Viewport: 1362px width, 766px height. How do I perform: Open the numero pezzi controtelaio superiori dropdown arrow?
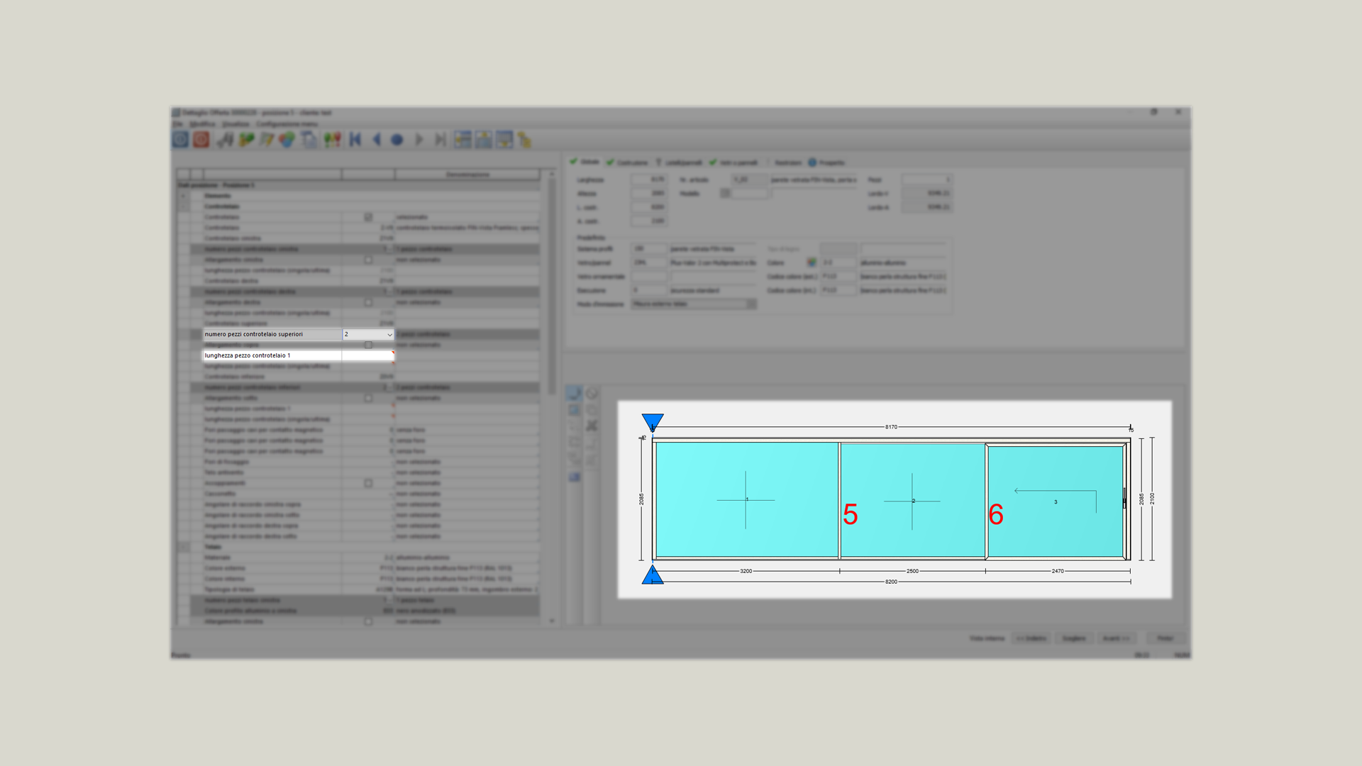point(389,334)
